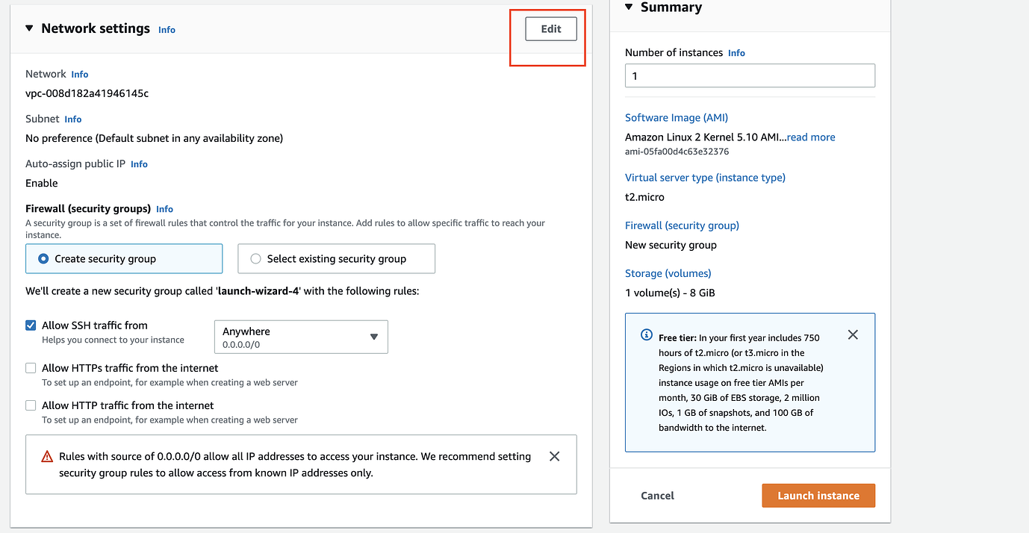Click the 'No preference (Default subnet' text
1029x533 pixels.
pyautogui.click(x=154, y=138)
